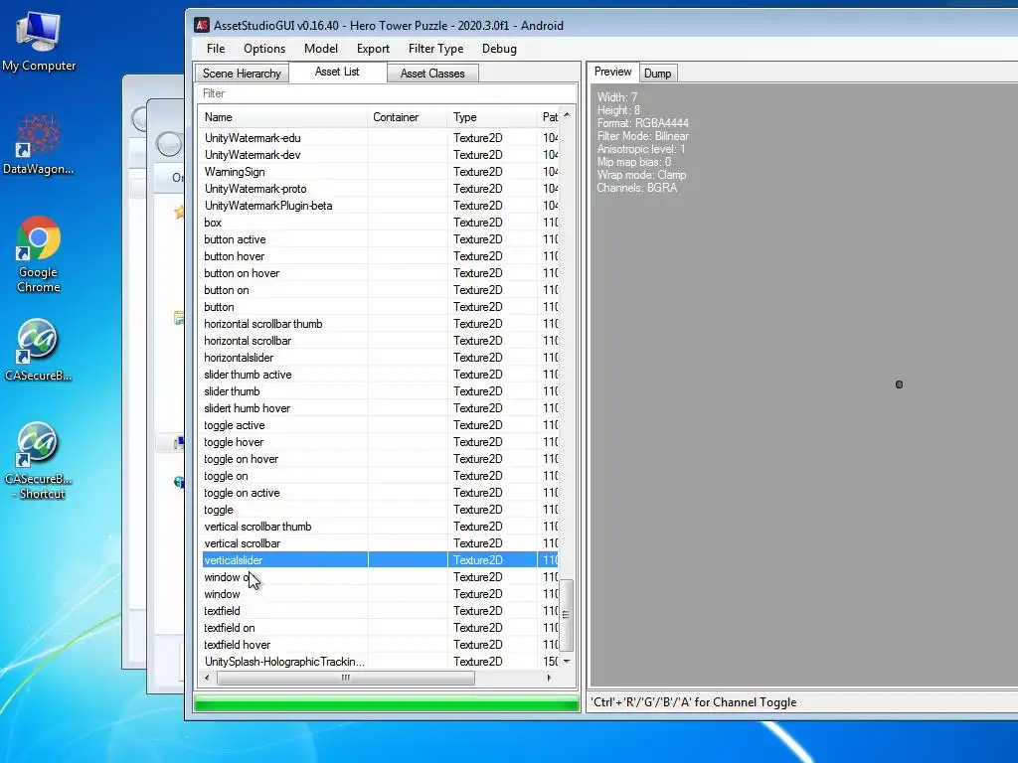
Task: Launch Google Chrome from desktop
Action: pyautogui.click(x=39, y=254)
